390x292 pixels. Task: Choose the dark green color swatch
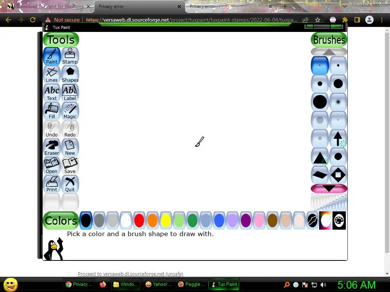[x=192, y=221]
